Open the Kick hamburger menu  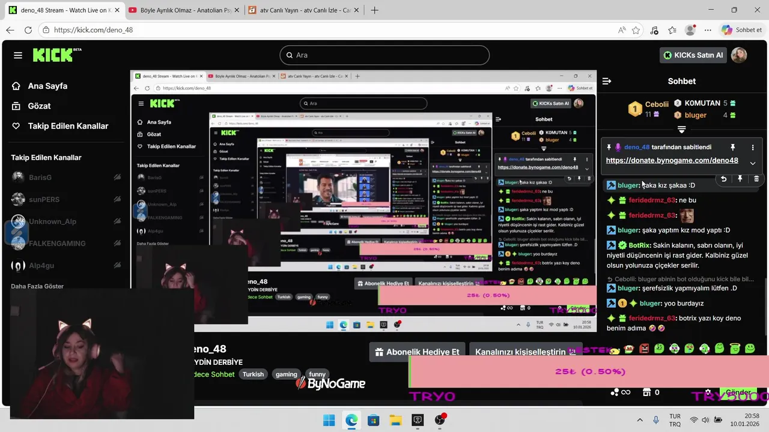18,55
